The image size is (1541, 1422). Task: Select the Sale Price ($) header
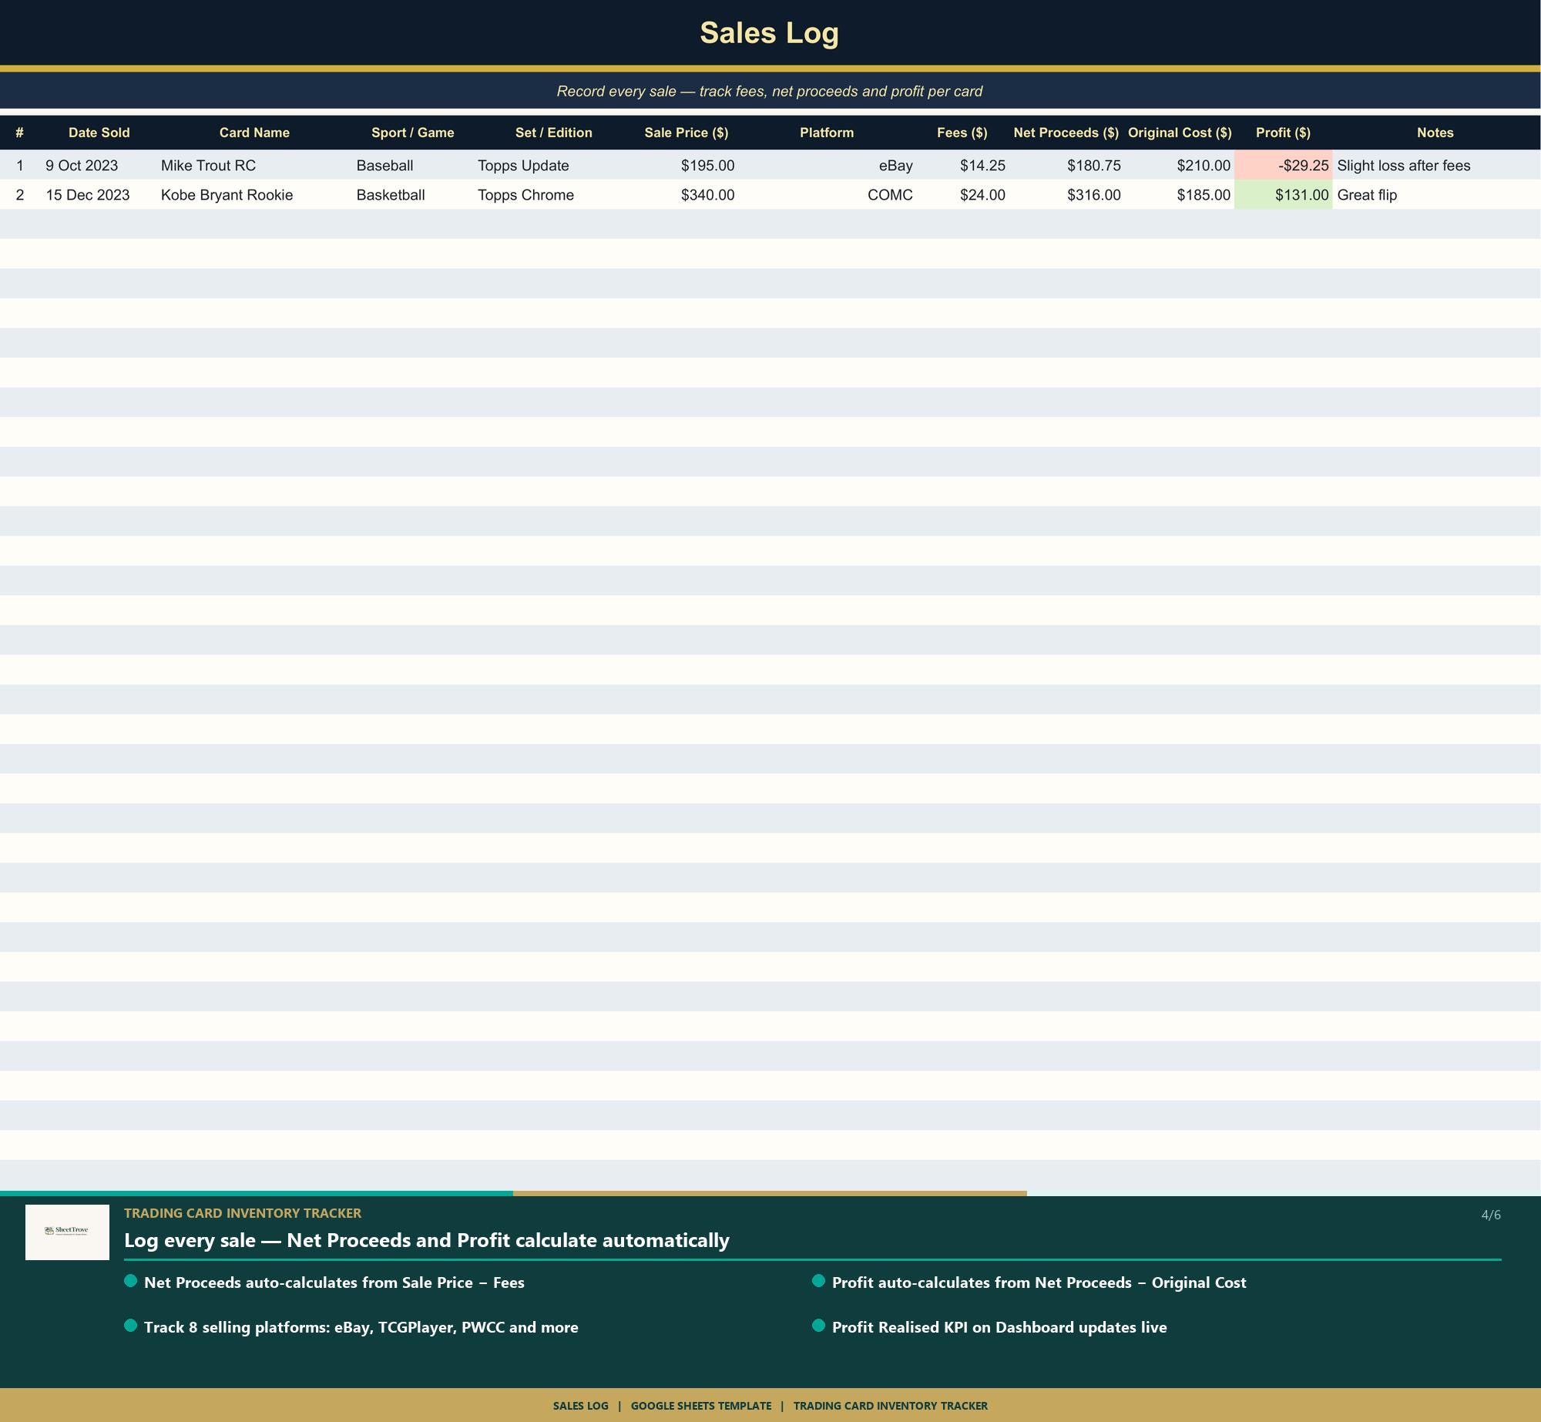pos(686,133)
